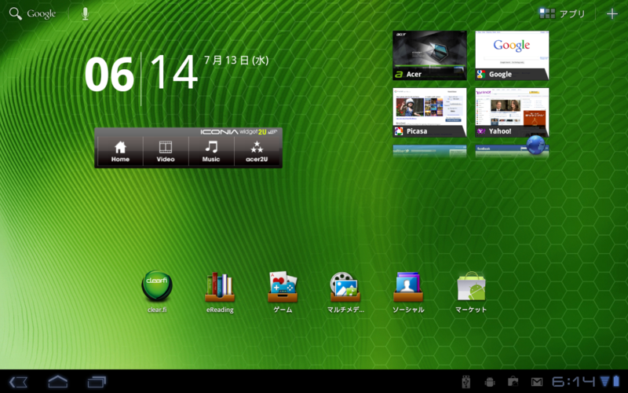Tap the Home navigation button
628x393 pixels.
58,381
